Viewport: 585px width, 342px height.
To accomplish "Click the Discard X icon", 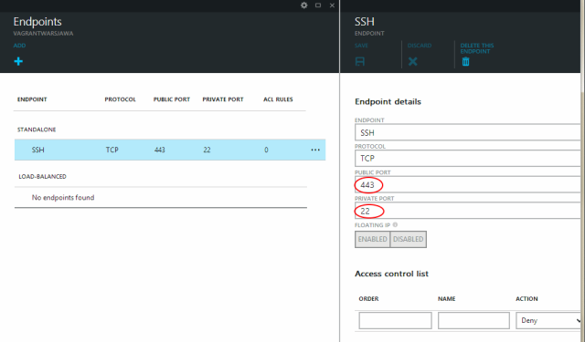I will [412, 61].
